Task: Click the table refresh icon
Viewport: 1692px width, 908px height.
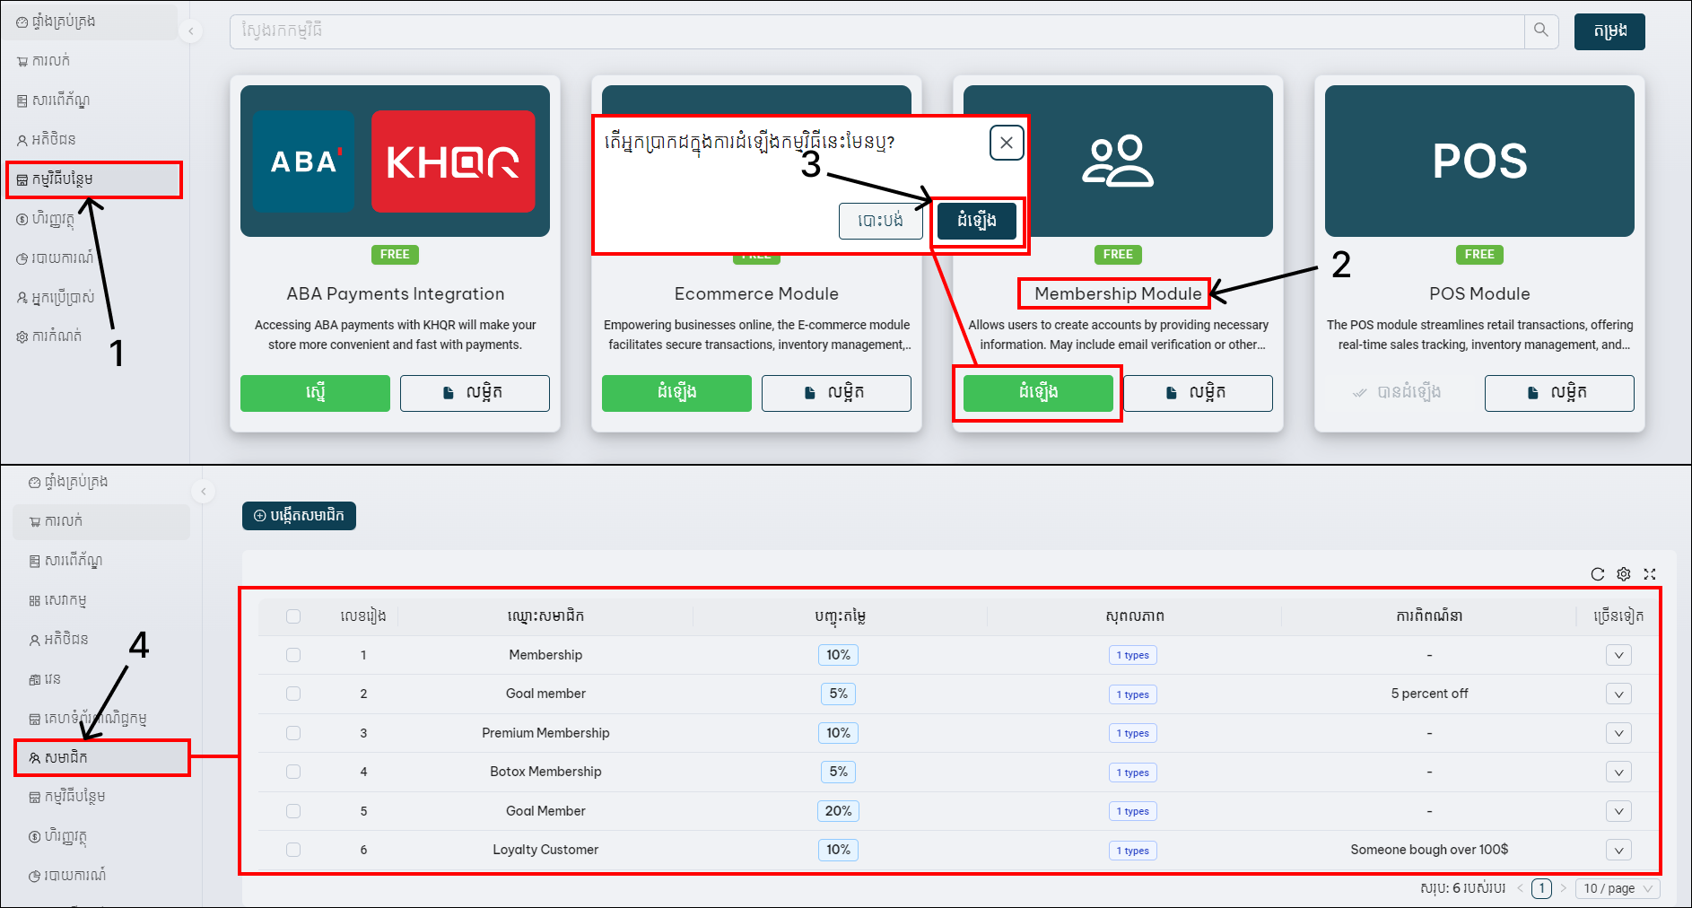Action: [1597, 574]
